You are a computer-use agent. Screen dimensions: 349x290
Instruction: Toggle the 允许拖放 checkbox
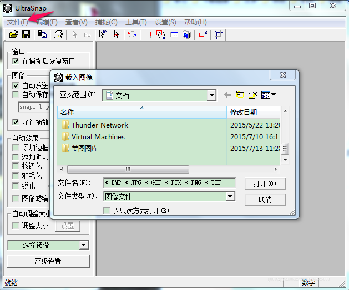point(16,122)
